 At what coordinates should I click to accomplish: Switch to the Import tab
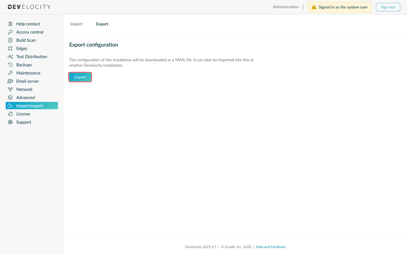click(x=76, y=24)
